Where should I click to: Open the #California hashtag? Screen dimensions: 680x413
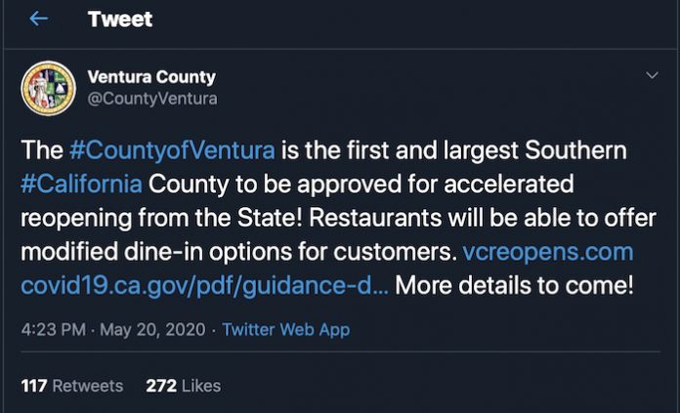coord(81,185)
